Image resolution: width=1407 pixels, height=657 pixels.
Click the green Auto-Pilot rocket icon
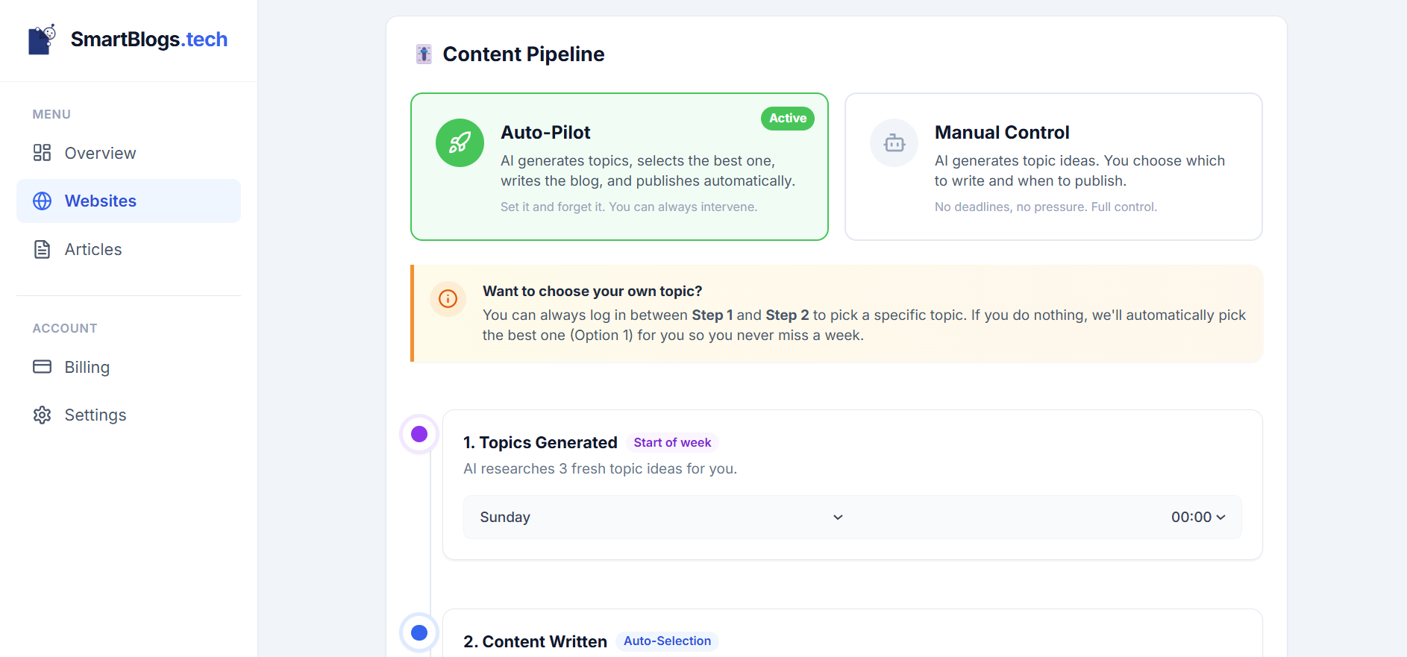click(x=460, y=142)
